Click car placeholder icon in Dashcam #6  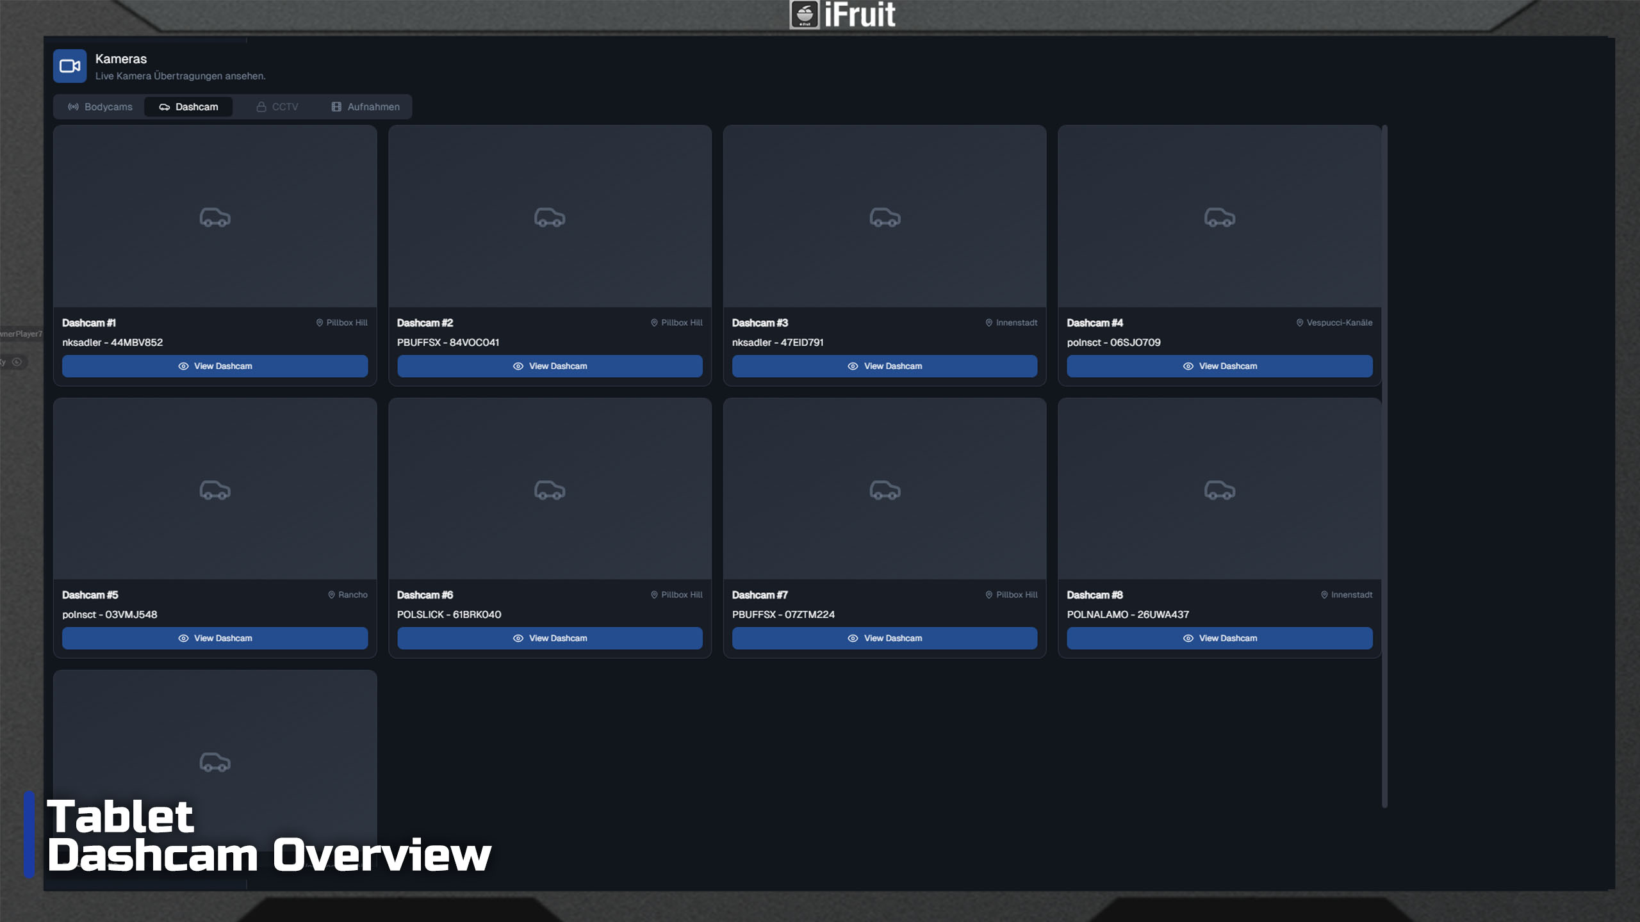click(x=549, y=490)
